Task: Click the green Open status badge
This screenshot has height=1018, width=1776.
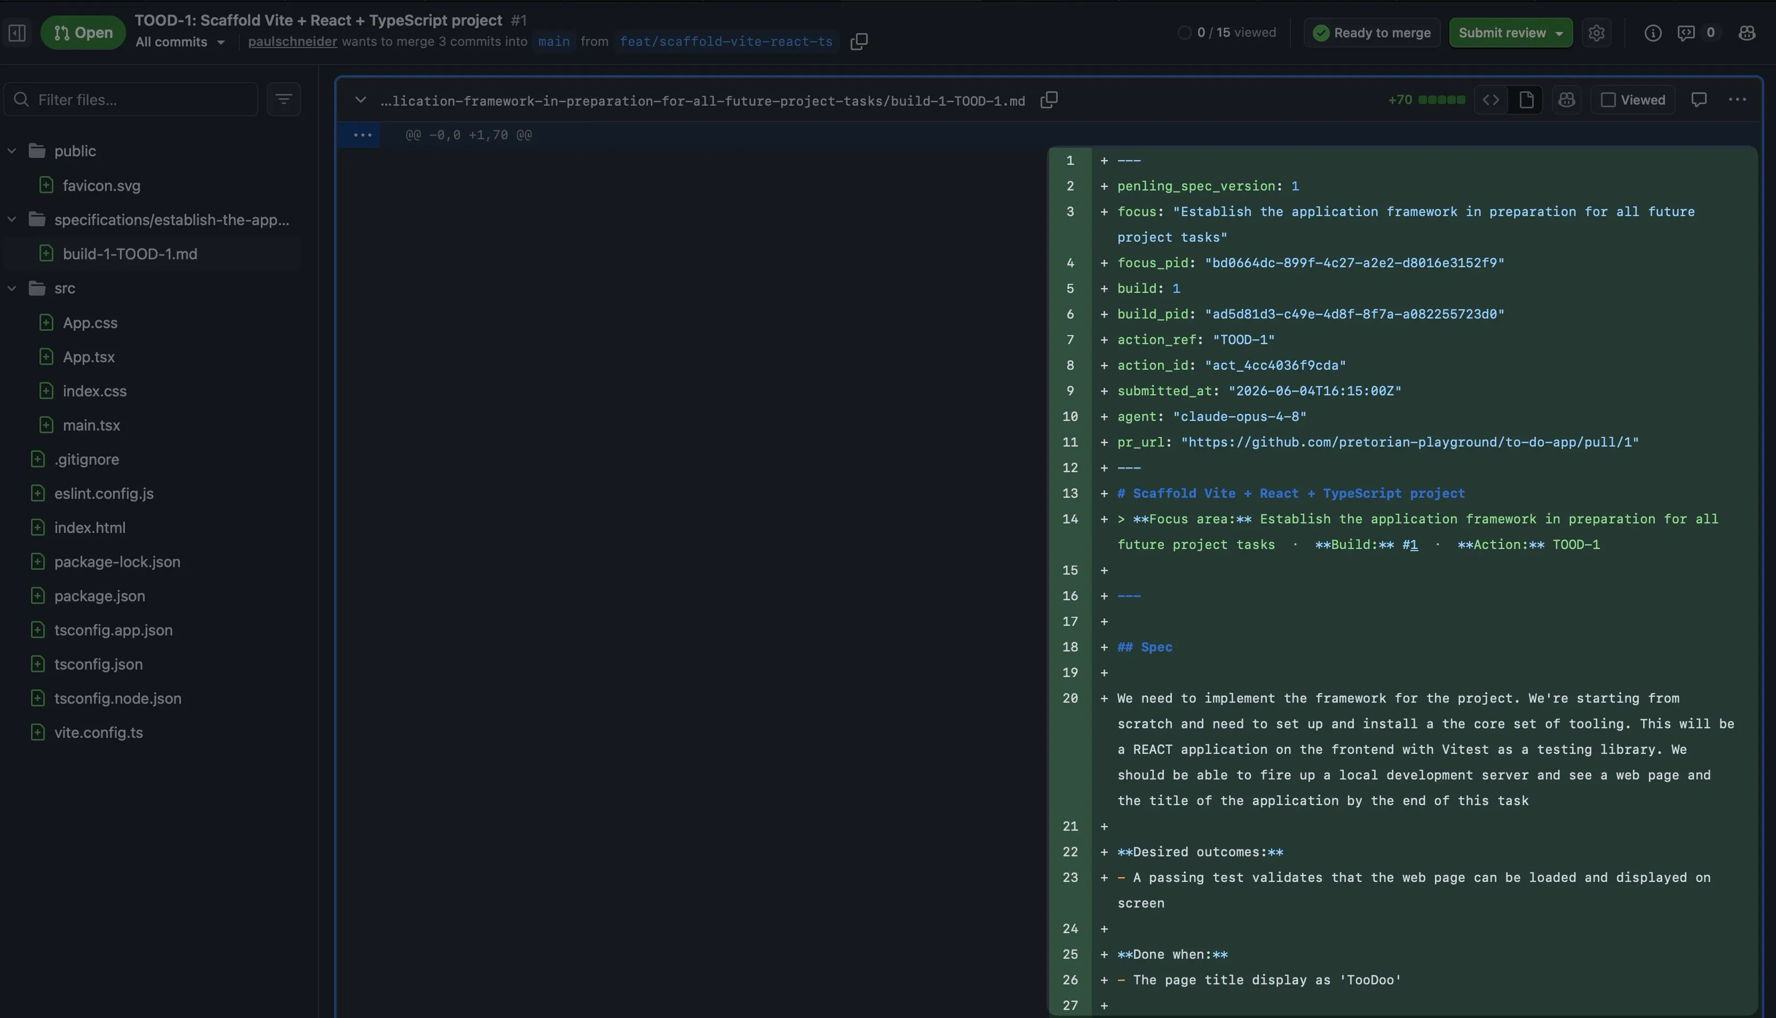Action: tap(83, 33)
